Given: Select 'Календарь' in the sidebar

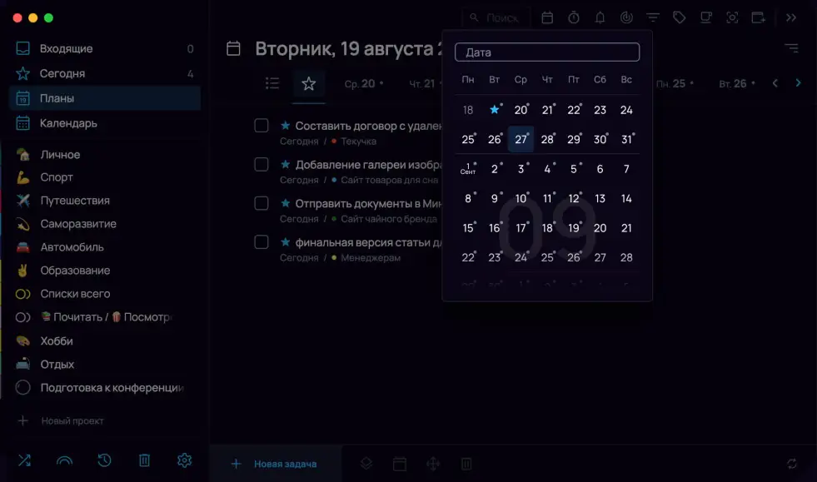Looking at the screenshot, I should 68,123.
